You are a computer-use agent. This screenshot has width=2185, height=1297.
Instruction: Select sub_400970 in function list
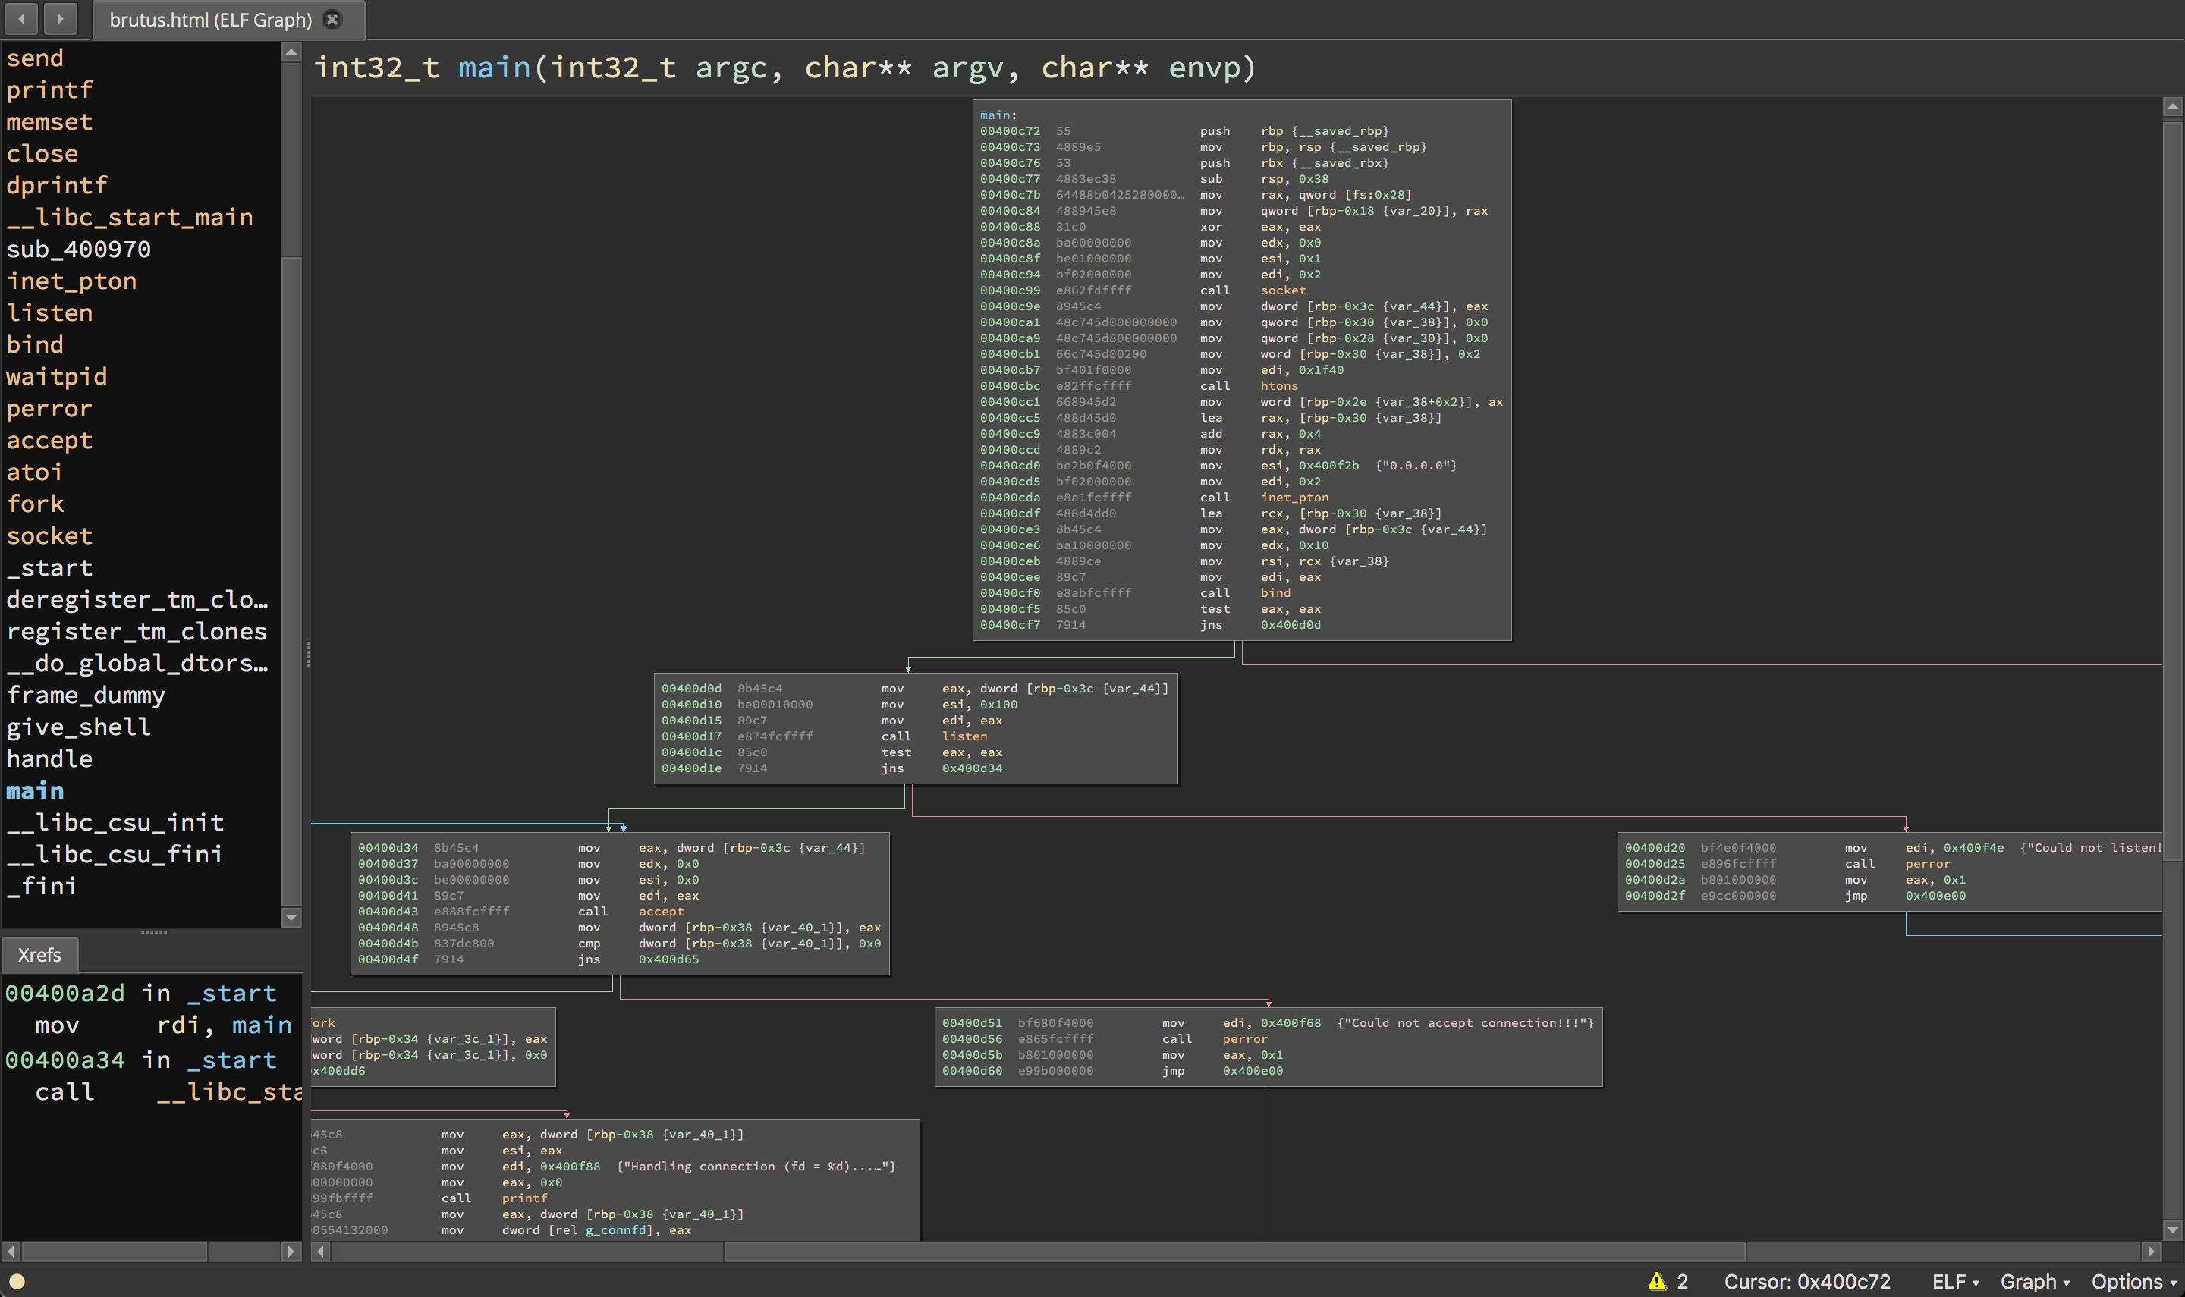click(79, 249)
